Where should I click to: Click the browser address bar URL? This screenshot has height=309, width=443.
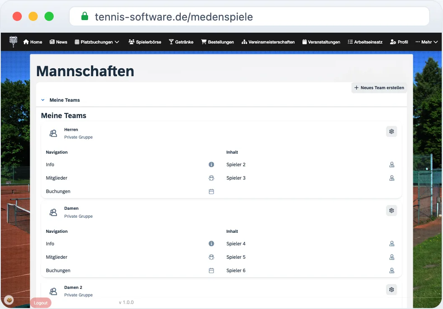click(174, 17)
